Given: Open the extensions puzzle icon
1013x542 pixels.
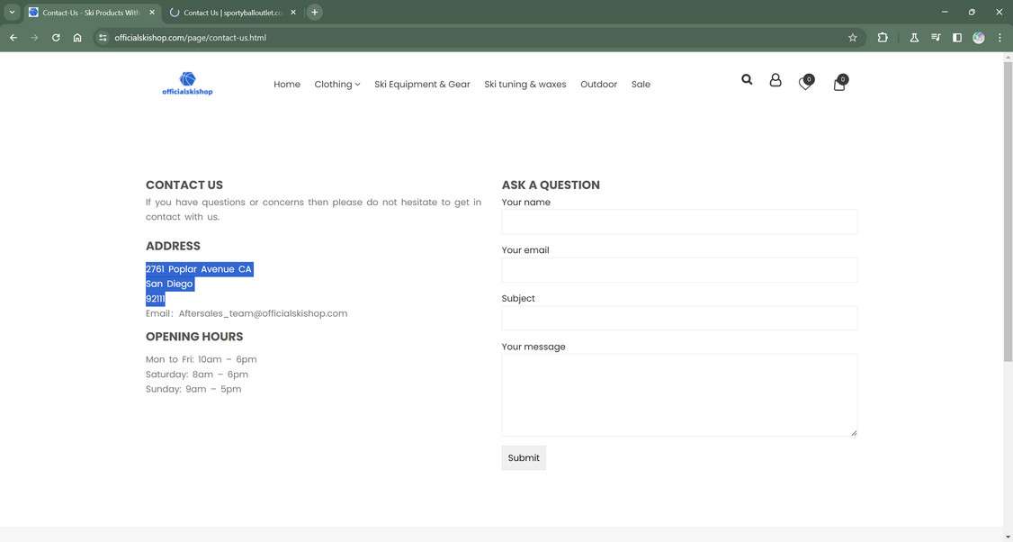Looking at the screenshot, I should [x=883, y=38].
